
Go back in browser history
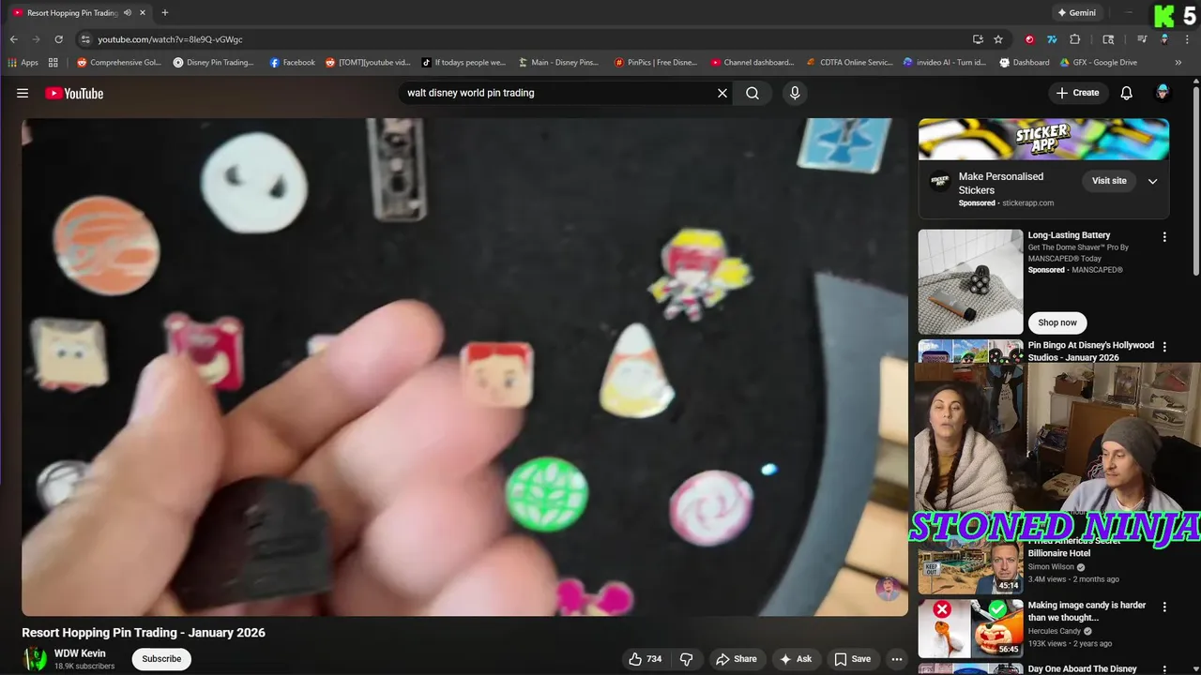tap(13, 39)
